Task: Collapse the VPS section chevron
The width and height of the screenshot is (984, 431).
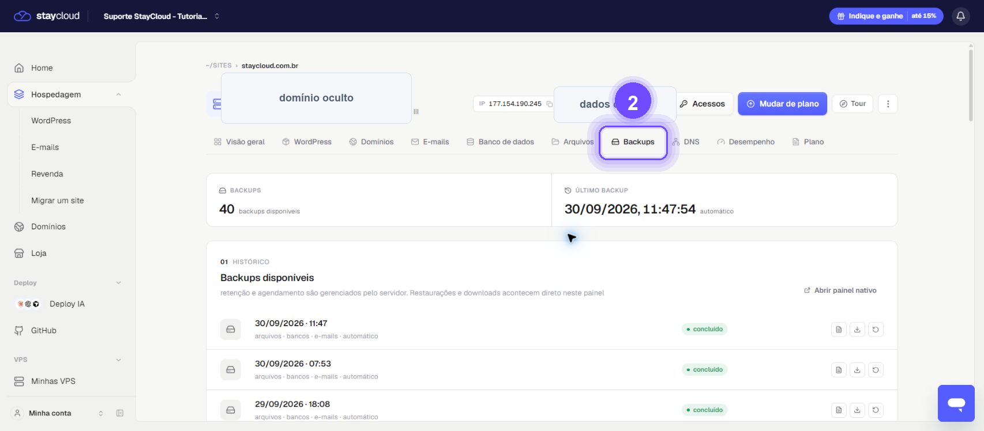Action: tap(118, 360)
